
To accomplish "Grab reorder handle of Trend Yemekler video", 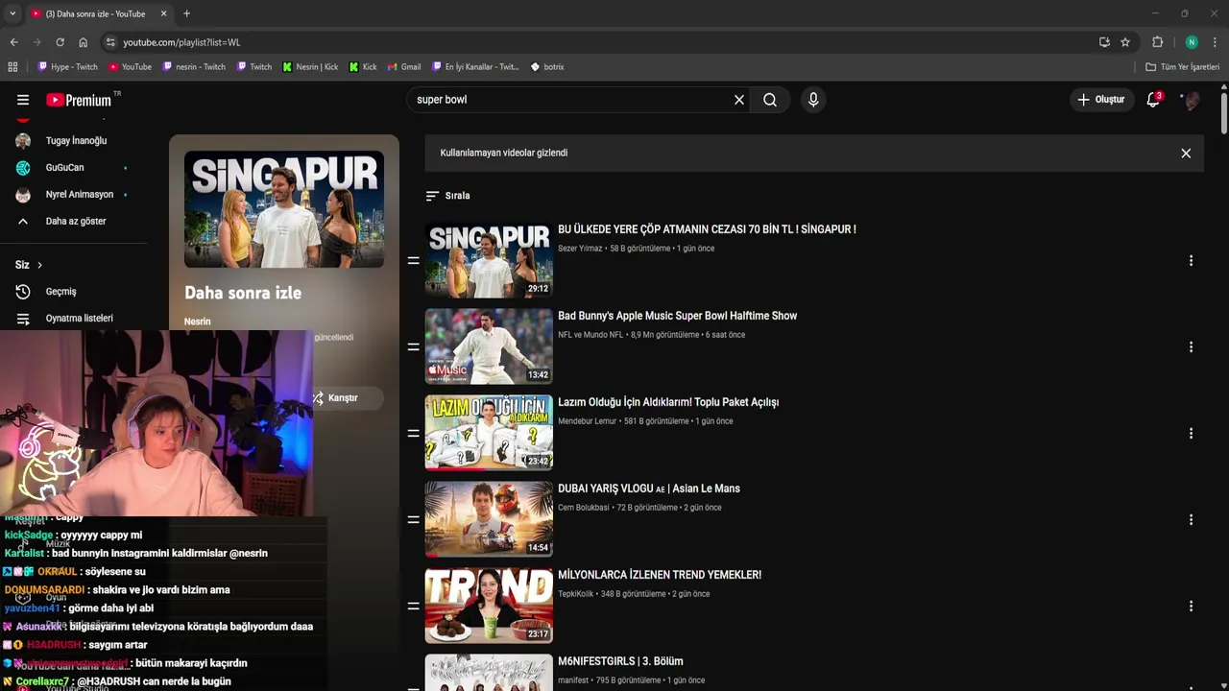I will pyautogui.click(x=414, y=607).
